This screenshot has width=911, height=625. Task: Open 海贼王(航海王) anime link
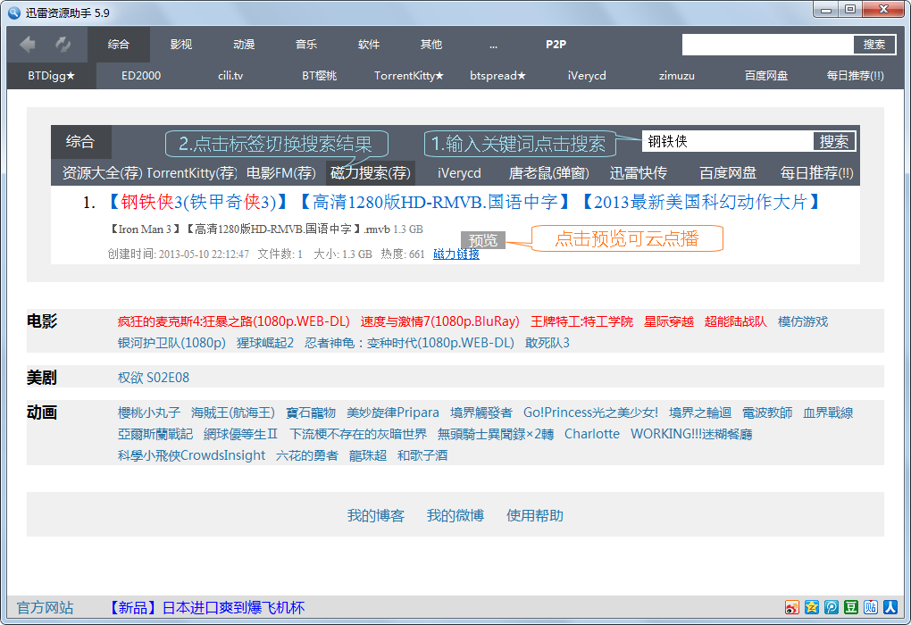pos(233,412)
